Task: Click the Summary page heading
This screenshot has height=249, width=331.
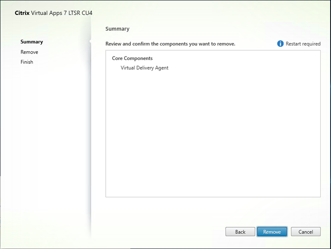Action: point(117,29)
